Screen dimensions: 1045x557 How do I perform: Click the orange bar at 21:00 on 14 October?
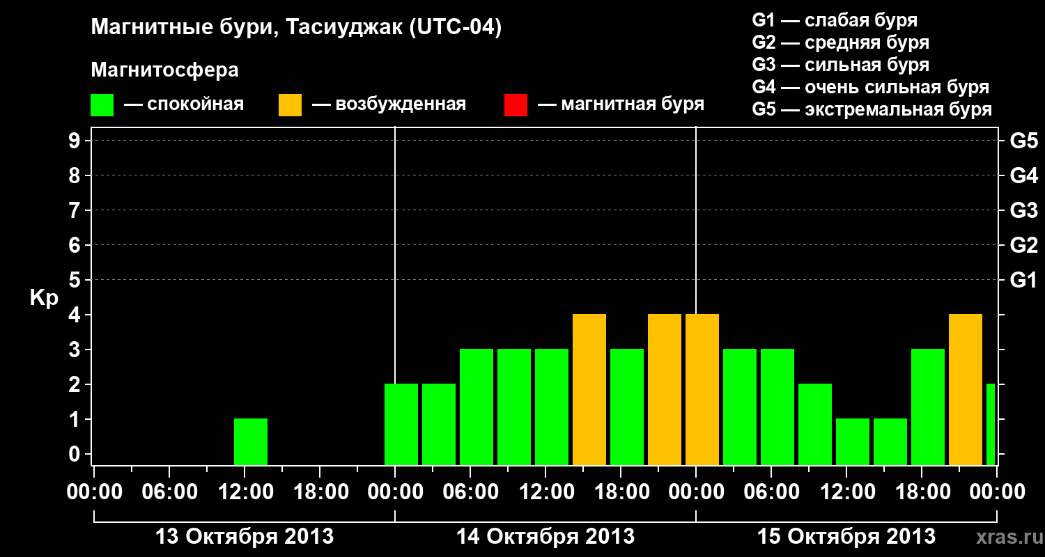(x=665, y=389)
